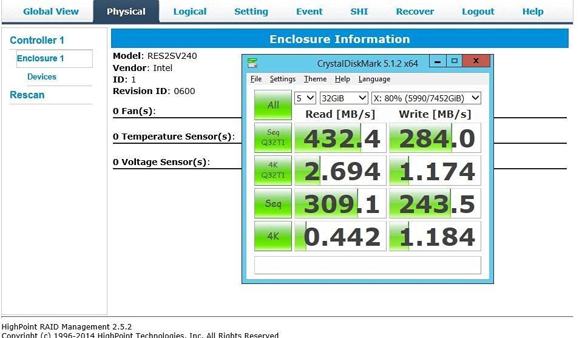Open the Recover tab
Viewport: 582px width, 338px height.
click(415, 12)
